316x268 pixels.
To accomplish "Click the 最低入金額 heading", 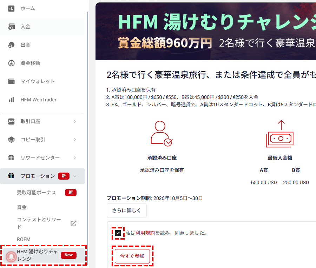I will click(x=280, y=158).
